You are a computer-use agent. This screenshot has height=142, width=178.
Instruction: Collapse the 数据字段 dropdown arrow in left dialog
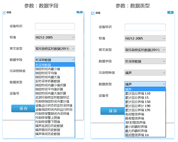pyautogui.click(x=73, y=60)
